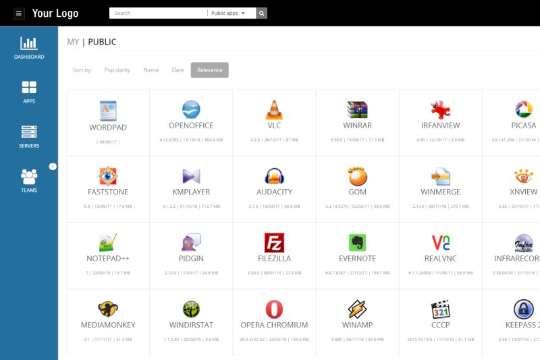
Task: Click the PIDGIN version details line
Action: click(191, 273)
